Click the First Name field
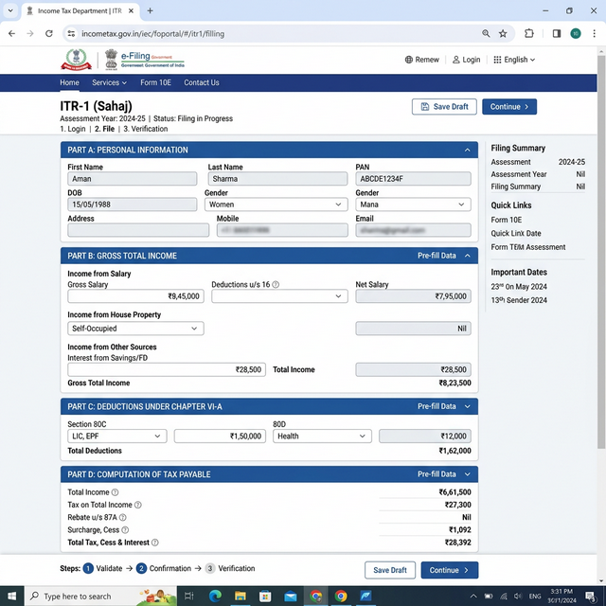The image size is (606, 606). tap(133, 179)
